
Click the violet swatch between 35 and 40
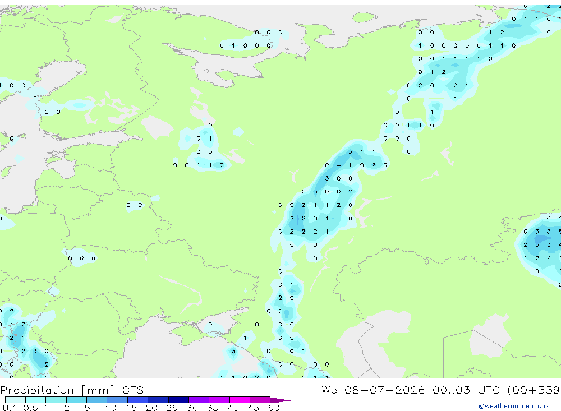pyautogui.click(x=219, y=400)
